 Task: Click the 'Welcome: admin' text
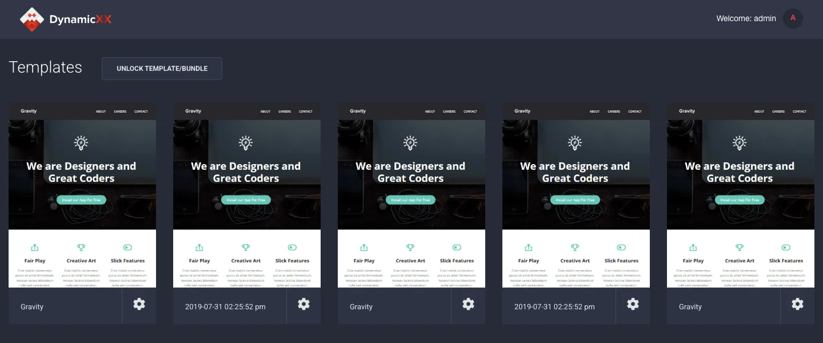(746, 18)
